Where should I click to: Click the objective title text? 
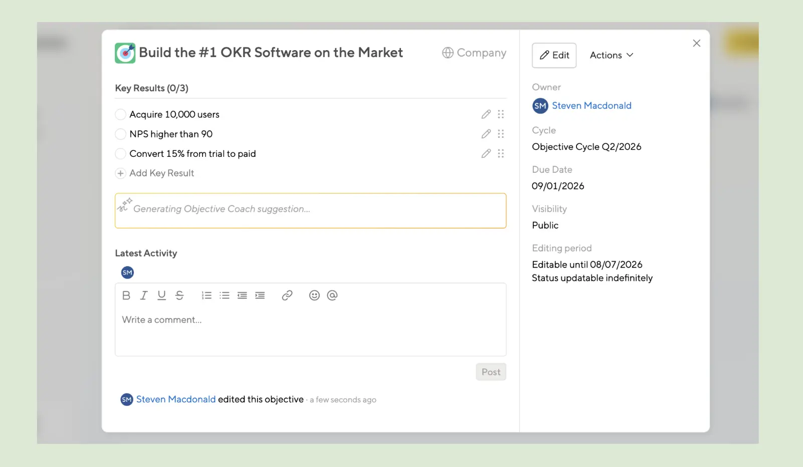(271, 53)
